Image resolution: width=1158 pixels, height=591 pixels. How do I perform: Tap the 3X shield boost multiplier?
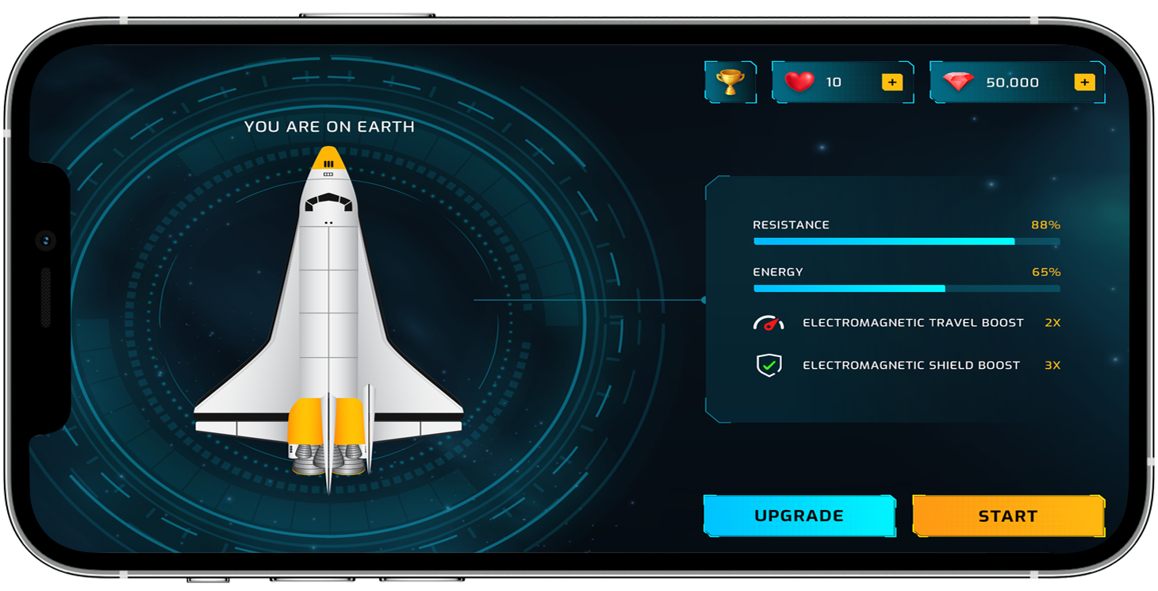coord(1052,365)
